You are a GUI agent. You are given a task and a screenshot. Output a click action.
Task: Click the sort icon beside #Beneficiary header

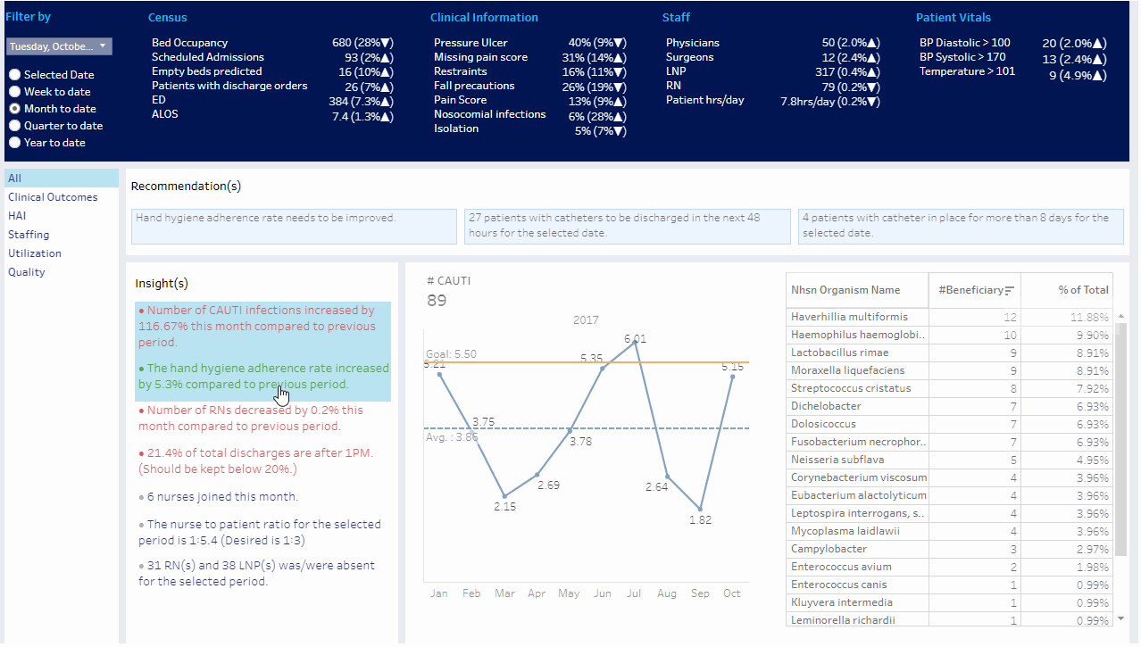(x=1010, y=291)
